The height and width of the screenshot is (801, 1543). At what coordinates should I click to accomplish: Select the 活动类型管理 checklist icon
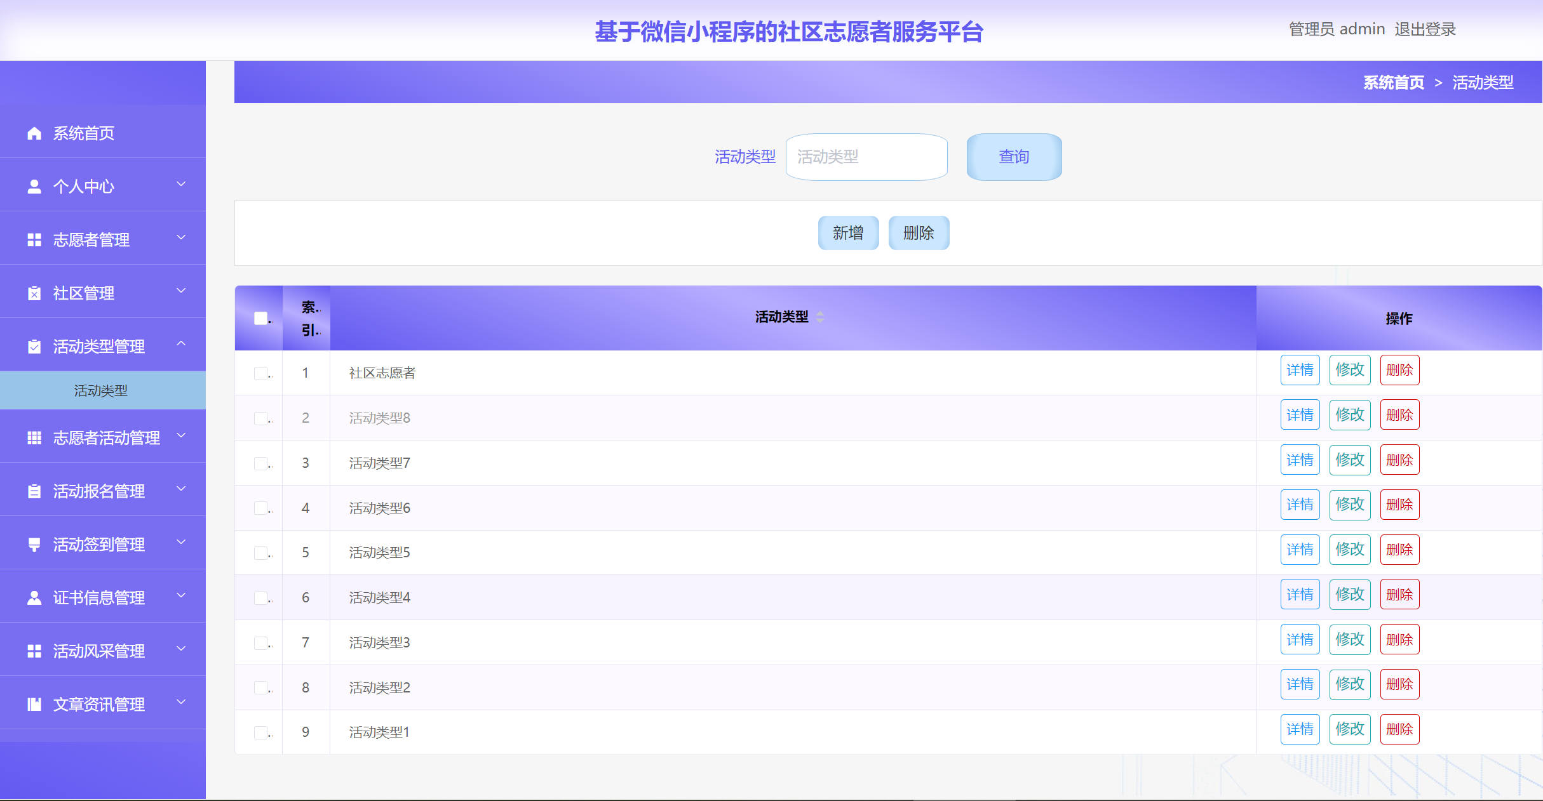34,346
